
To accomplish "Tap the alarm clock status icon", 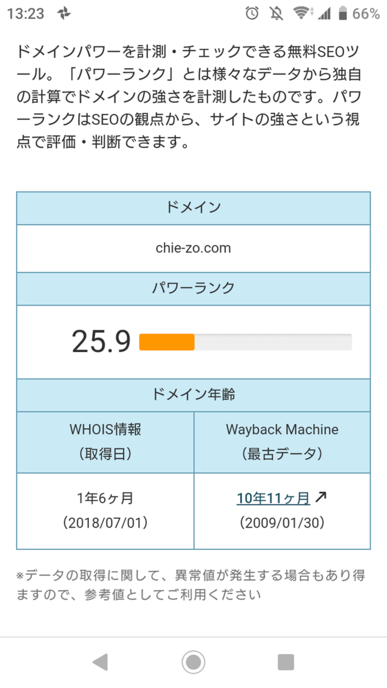I will coord(252,13).
